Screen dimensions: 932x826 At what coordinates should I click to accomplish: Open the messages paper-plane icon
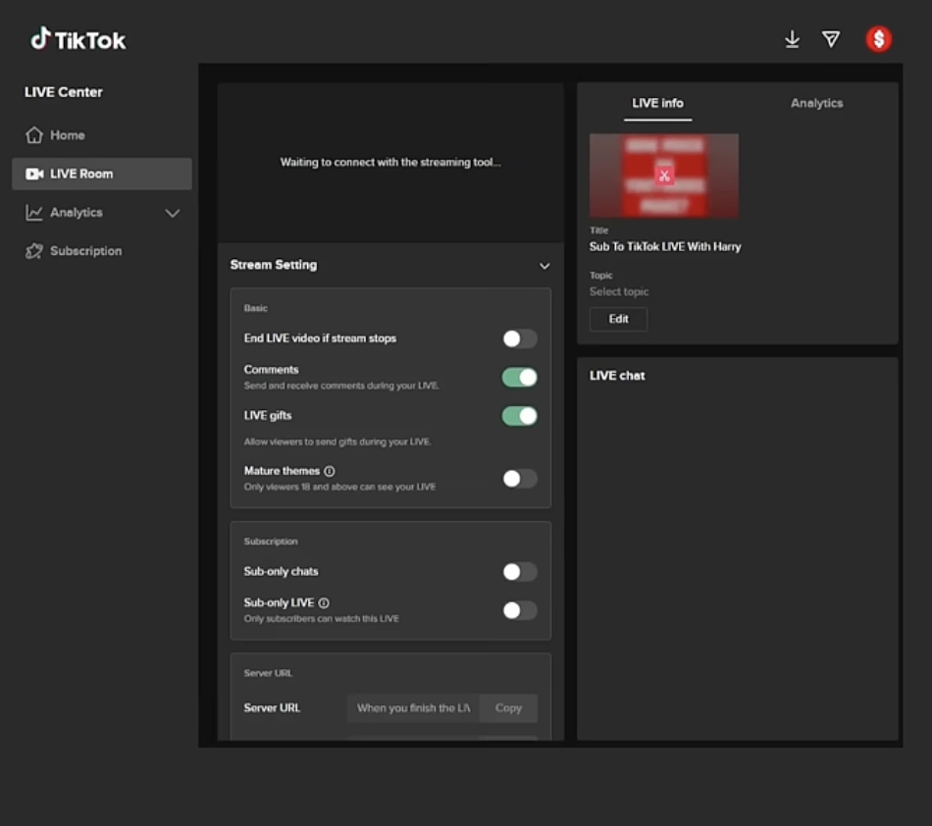point(830,39)
